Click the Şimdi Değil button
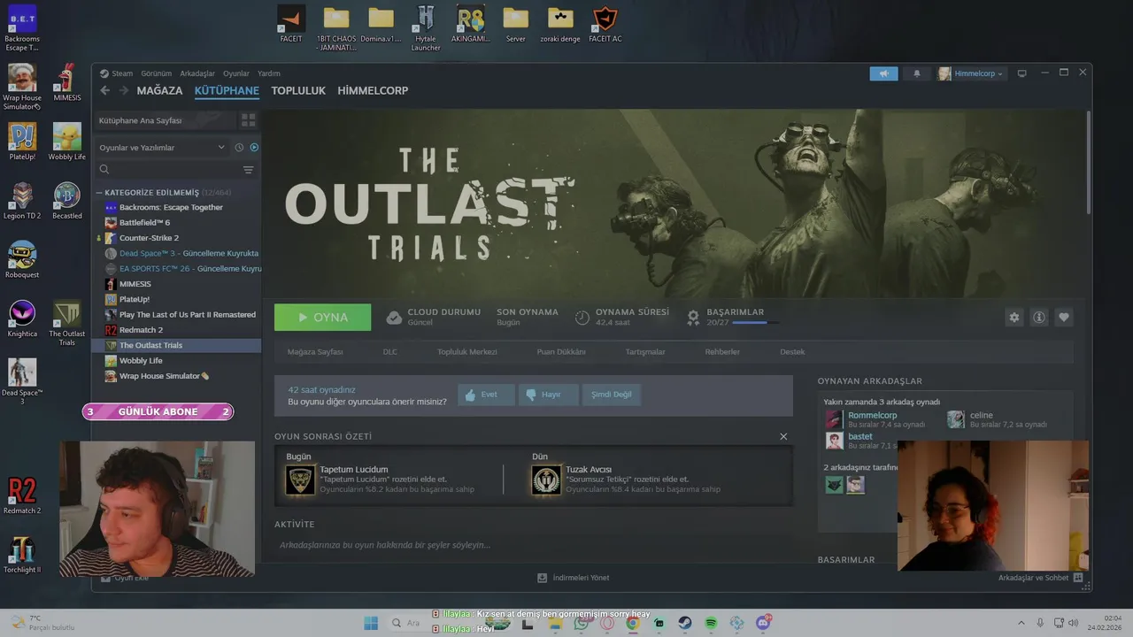 (x=612, y=395)
